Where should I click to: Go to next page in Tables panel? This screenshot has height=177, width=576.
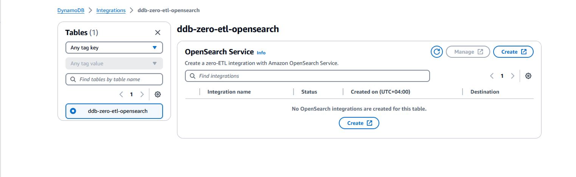142,94
